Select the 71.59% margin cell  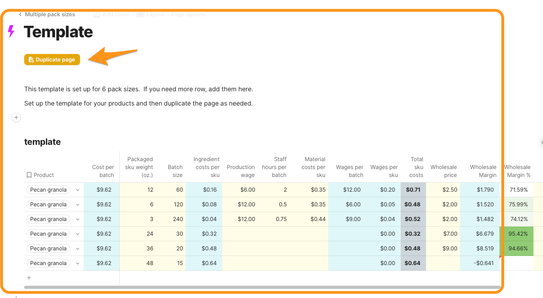pos(516,190)
